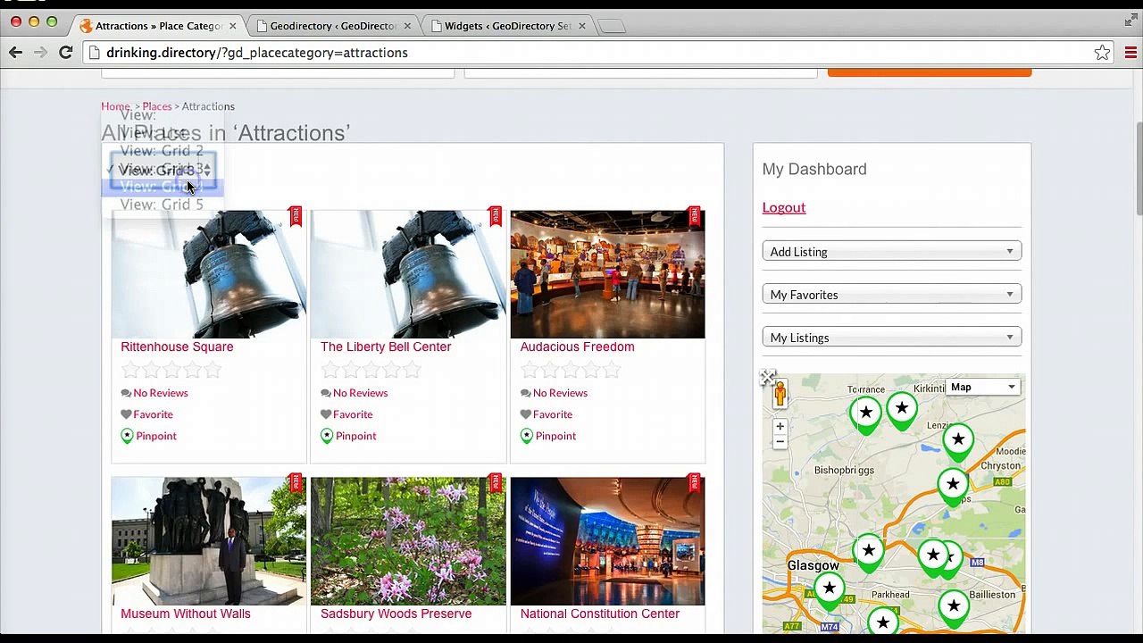The image size is (1143, 643).
Task: Open the Sadsbury Woods Preserve listing title
Action: (x=396, y=614)
